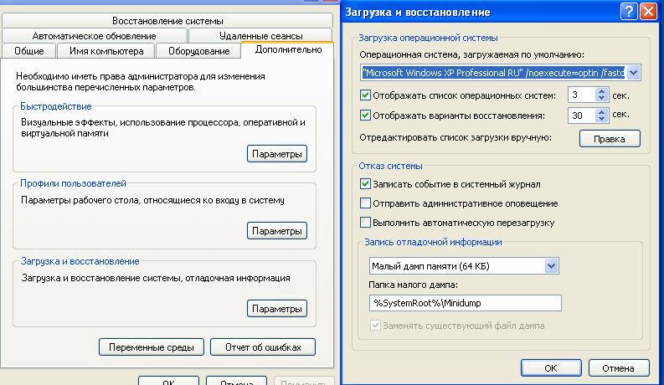664x385 pixels.
Task: Go to the Восстановление системы tab
Action: pyautogui.click(x=167, y=21)
